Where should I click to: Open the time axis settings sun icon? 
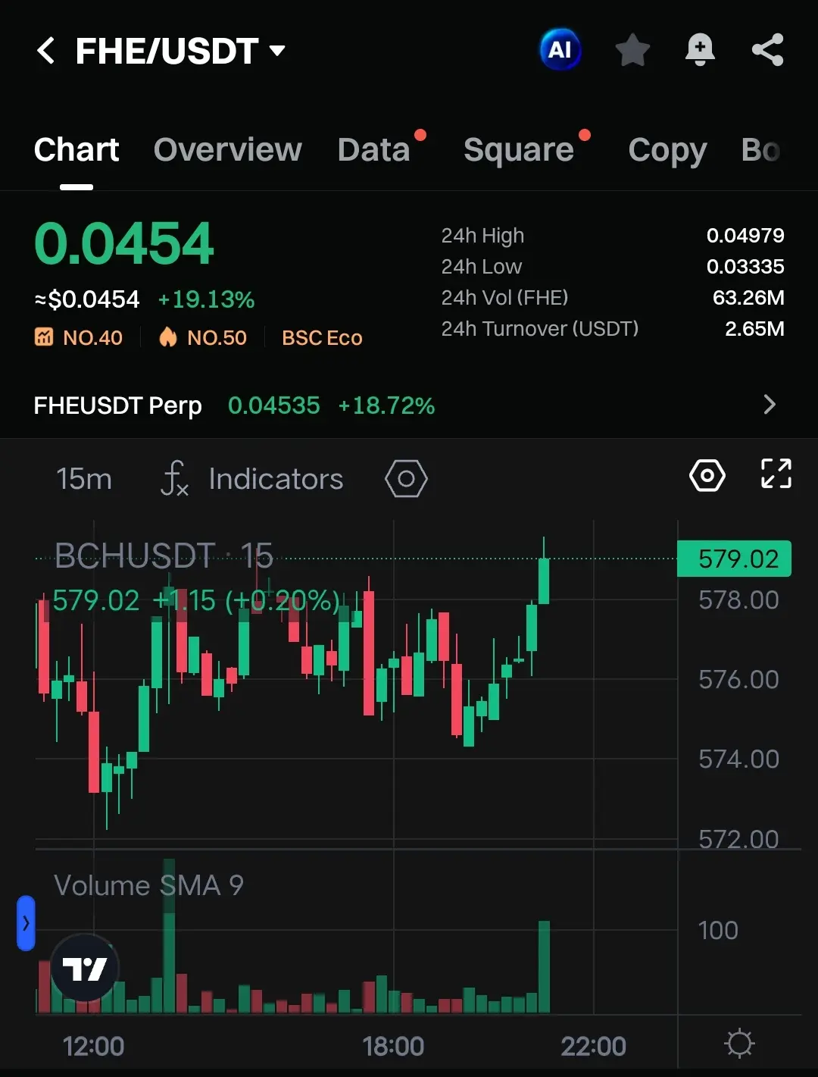739,1044
